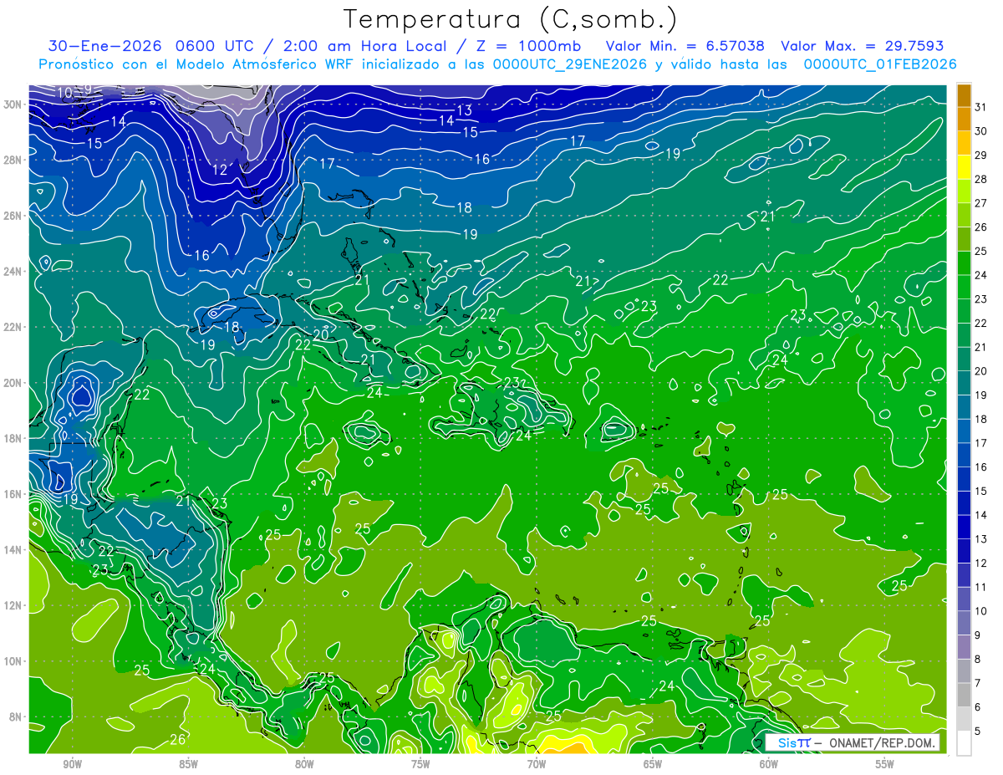Click latitude axis label '26N'
Viewport: 1003px width, 775px height.
[13, 216]
